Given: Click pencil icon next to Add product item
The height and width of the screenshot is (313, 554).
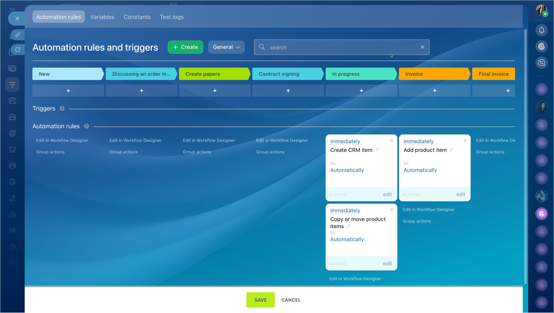Looking at the screenshot, I should pyautogui.click(x=451, y=150).
